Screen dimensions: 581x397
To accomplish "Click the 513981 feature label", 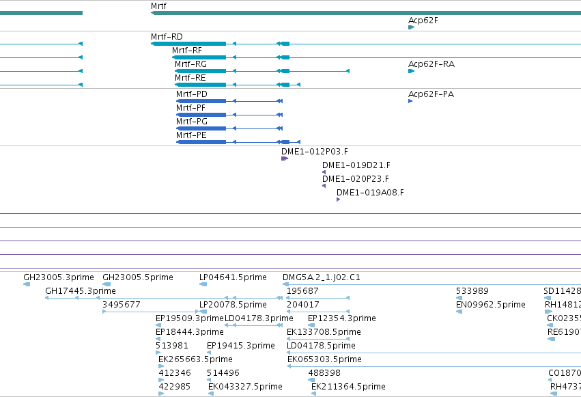I will click(172, 346).
